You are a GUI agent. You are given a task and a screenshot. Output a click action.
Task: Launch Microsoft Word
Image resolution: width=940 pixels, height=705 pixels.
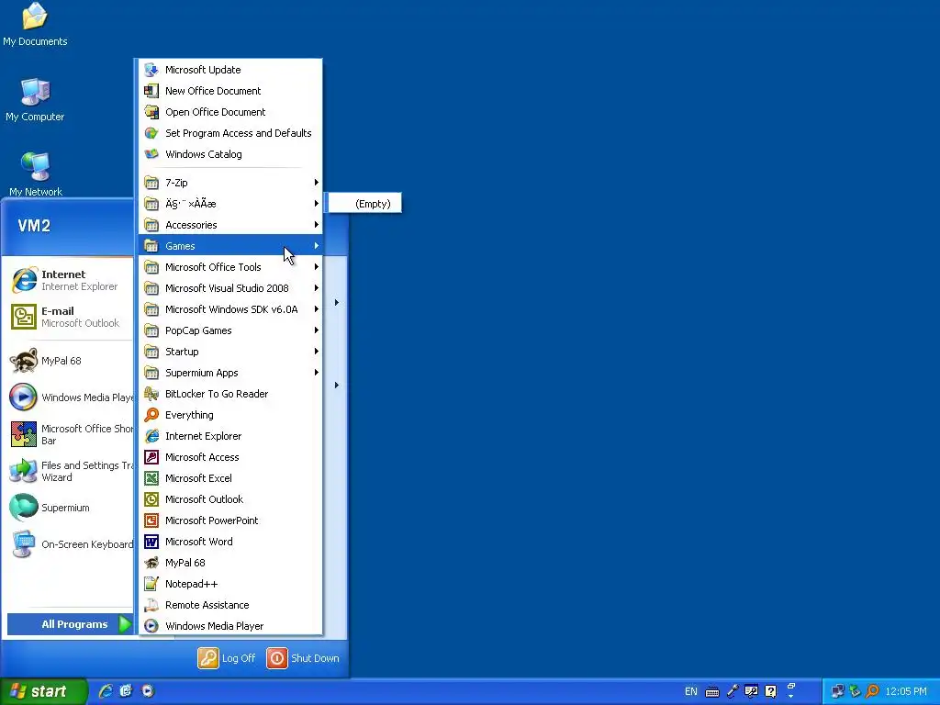[x=230, y=542]
